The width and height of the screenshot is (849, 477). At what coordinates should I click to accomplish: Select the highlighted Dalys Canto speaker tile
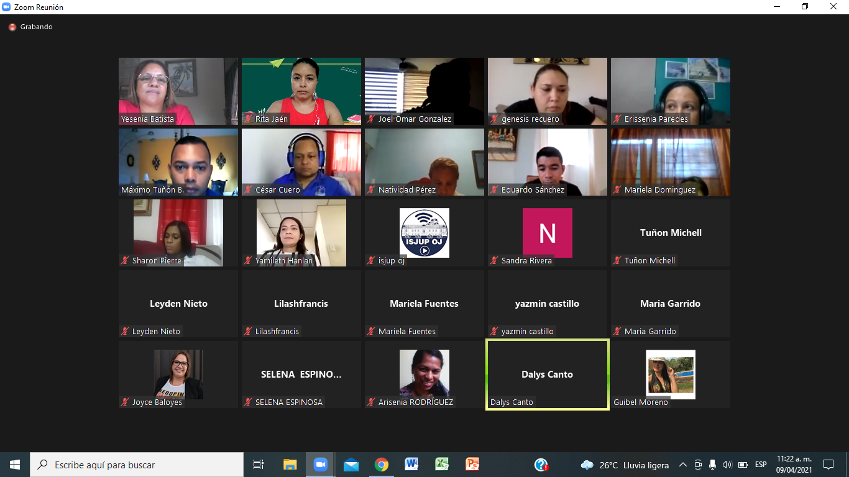coord(548,375)
